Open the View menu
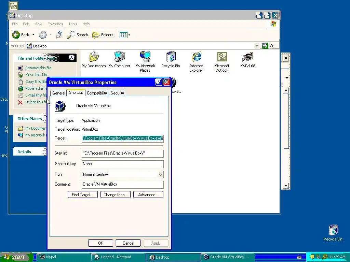The height and width of the screenshot is (262, 350). (38, 24)
